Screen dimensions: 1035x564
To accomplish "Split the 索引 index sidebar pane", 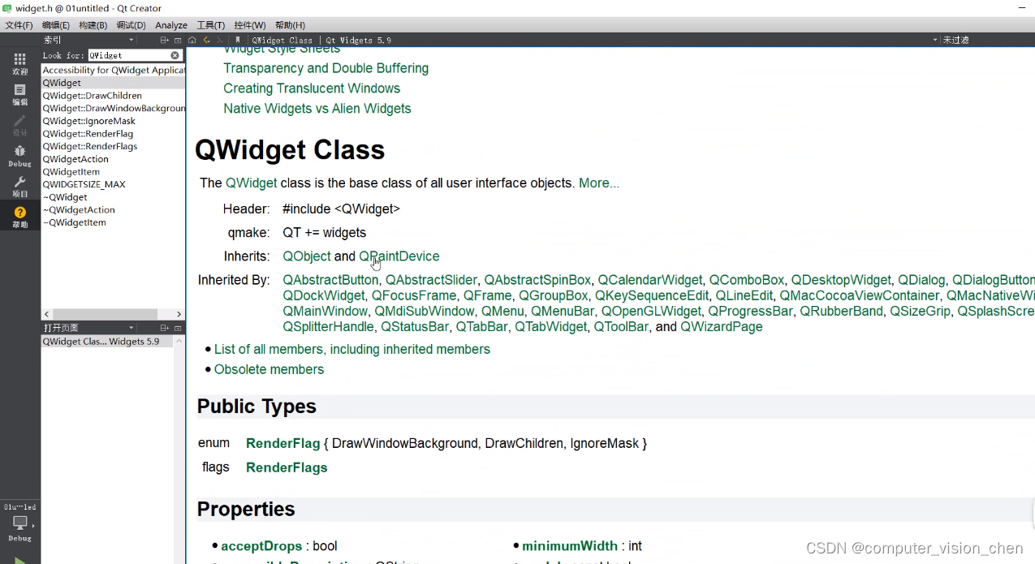I will tap(165, 40).
